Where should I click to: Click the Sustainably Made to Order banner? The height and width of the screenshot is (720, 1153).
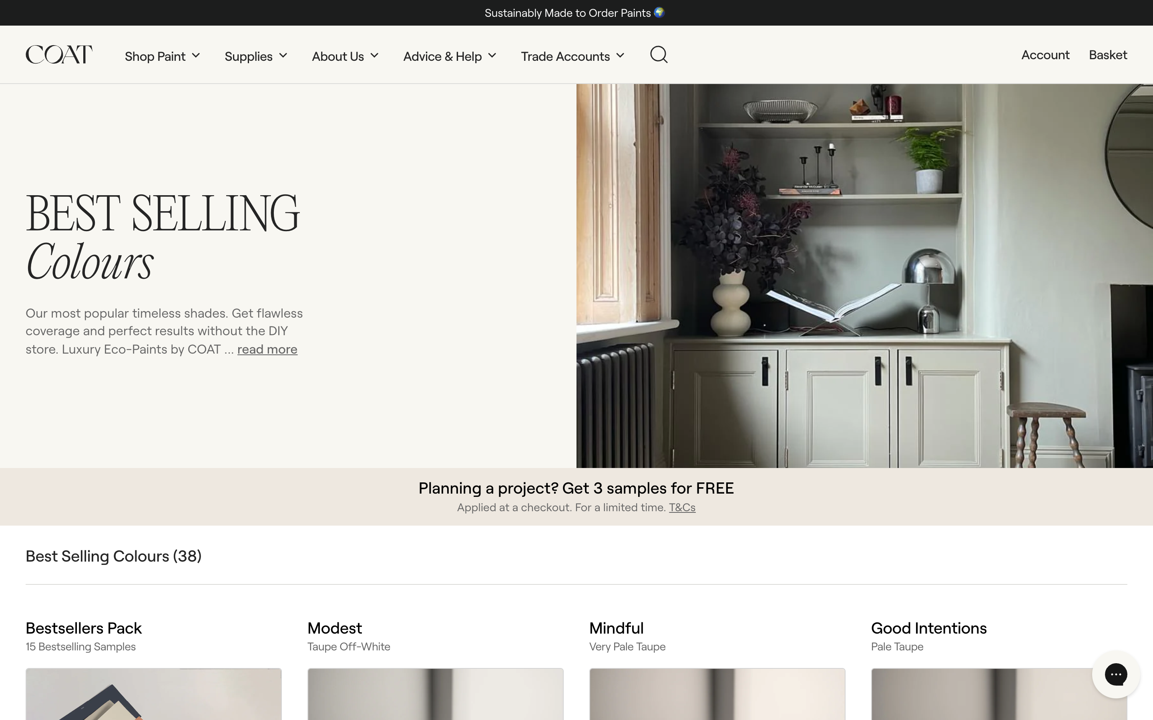click(574, 13)
